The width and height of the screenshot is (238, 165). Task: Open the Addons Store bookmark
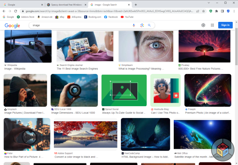tap(25, 17)
